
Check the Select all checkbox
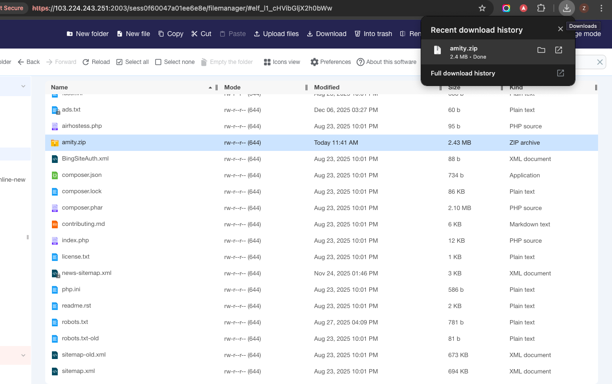coord(120,62)
